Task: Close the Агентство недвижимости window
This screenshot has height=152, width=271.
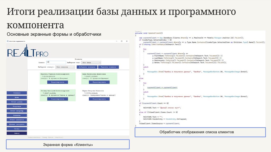Action: coord(127,41)
